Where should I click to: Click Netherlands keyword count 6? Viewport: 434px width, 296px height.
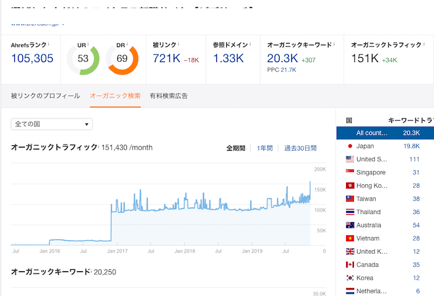[x=418, y=291]
